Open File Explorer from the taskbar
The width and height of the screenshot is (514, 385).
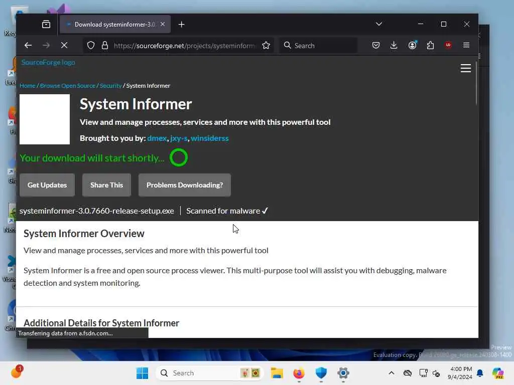[277, 373]
